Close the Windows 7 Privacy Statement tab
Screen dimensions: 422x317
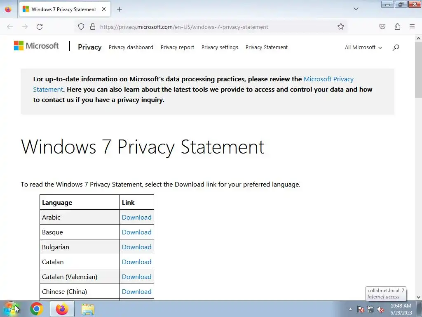pyautogui.click(x=104, y=9)
